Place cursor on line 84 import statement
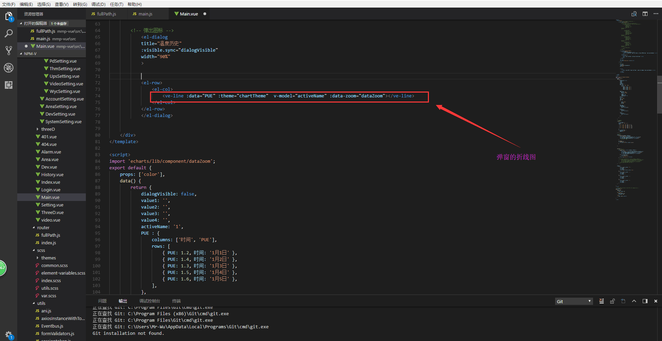 [x=162, y=161]
